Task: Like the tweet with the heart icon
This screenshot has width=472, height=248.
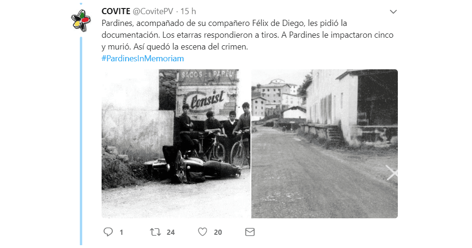Action: point(203,232)
